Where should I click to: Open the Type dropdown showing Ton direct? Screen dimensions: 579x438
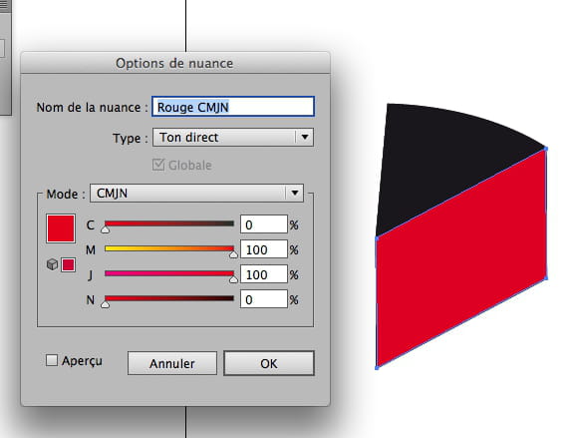tap(233, 138)
